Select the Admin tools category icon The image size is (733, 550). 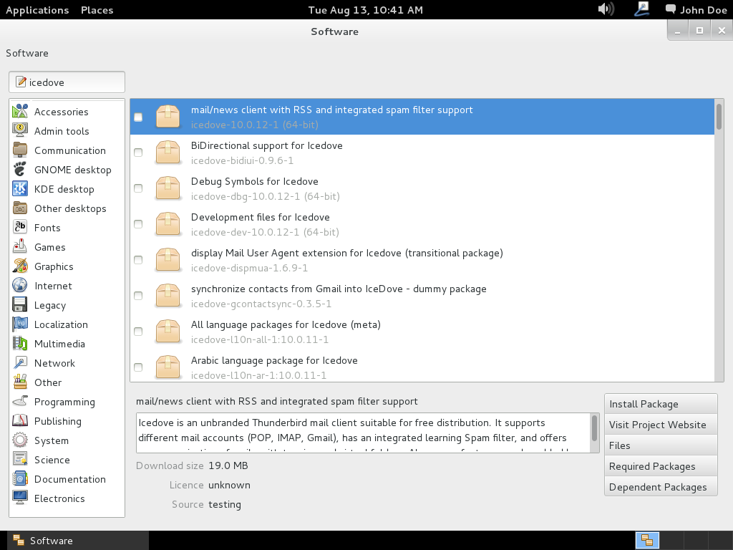(20, 130)
